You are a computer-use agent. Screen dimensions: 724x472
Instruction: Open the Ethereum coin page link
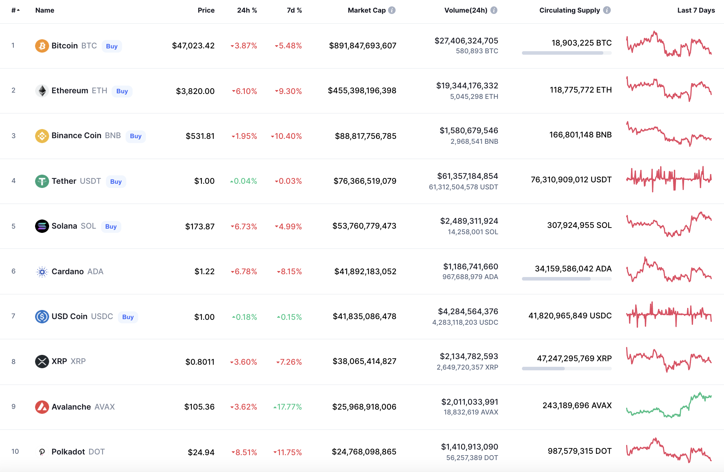[x=70, y=90]
